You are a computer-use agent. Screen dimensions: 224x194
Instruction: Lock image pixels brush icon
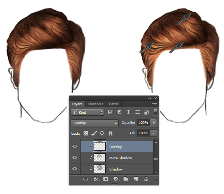(x=94, y=133)
